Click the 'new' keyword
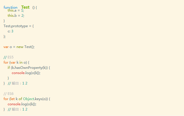Viewport: 184px width, 116px height. pyautogui.click(x=20, y=47)
